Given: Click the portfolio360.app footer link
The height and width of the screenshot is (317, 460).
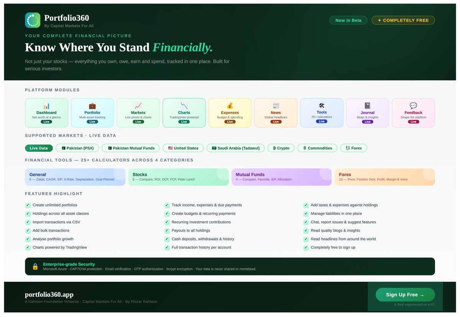Looking at the screenshot, I should pyautogui.click(x=49, y=294).
